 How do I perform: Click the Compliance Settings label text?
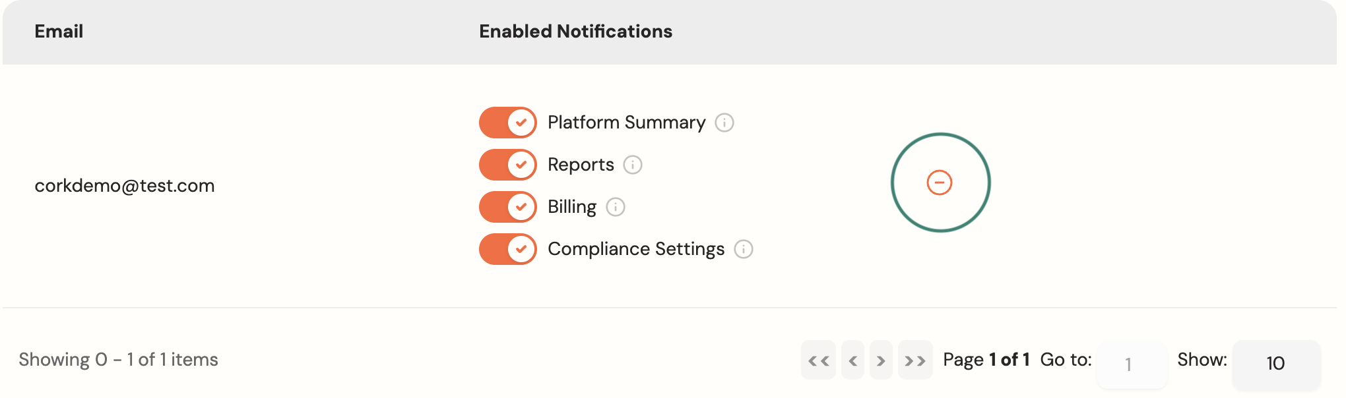click(636, 249)
